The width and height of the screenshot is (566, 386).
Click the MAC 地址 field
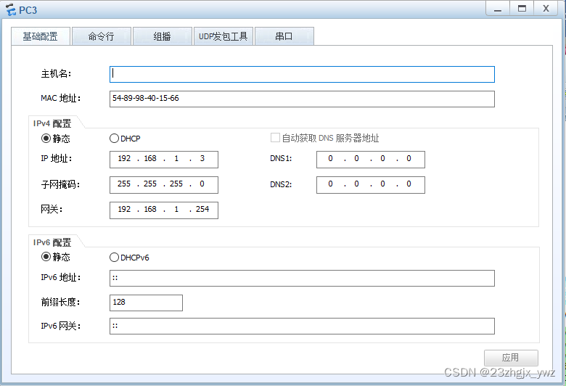coord(302,99)
